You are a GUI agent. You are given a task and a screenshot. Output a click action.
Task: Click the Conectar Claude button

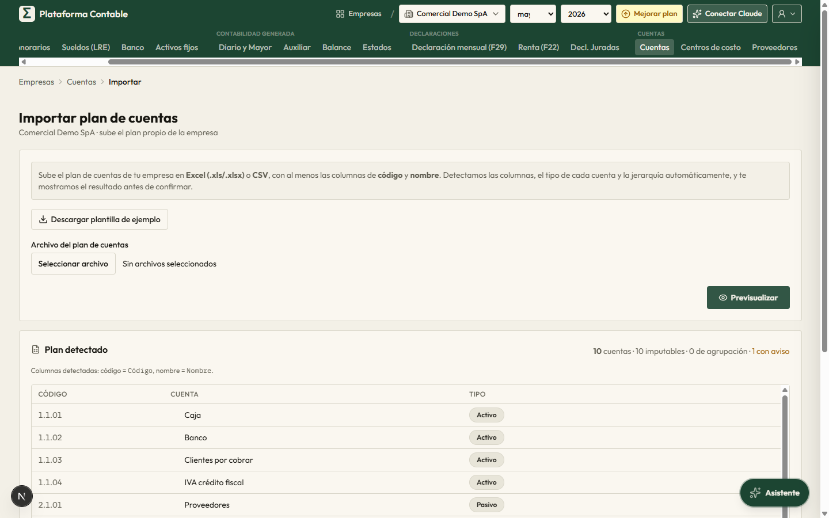pyautogui.click(x=727, y=14)
